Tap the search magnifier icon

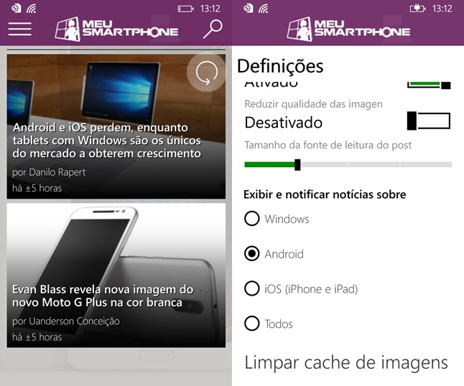pos(213,29)
